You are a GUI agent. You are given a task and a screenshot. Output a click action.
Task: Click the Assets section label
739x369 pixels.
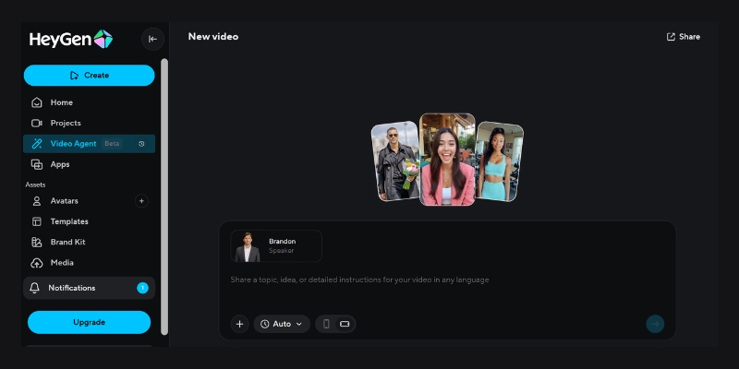(x=35, y=184)
